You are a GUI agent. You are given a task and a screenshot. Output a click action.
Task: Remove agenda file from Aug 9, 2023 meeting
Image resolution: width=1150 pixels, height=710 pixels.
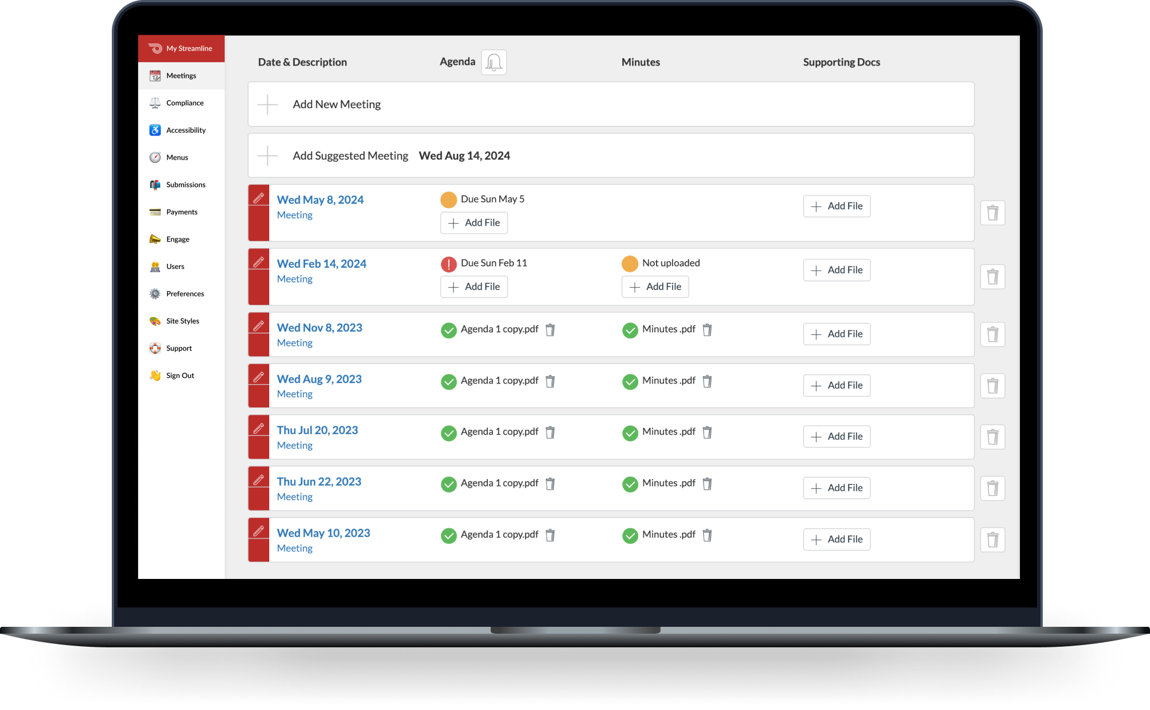point(550,381)
